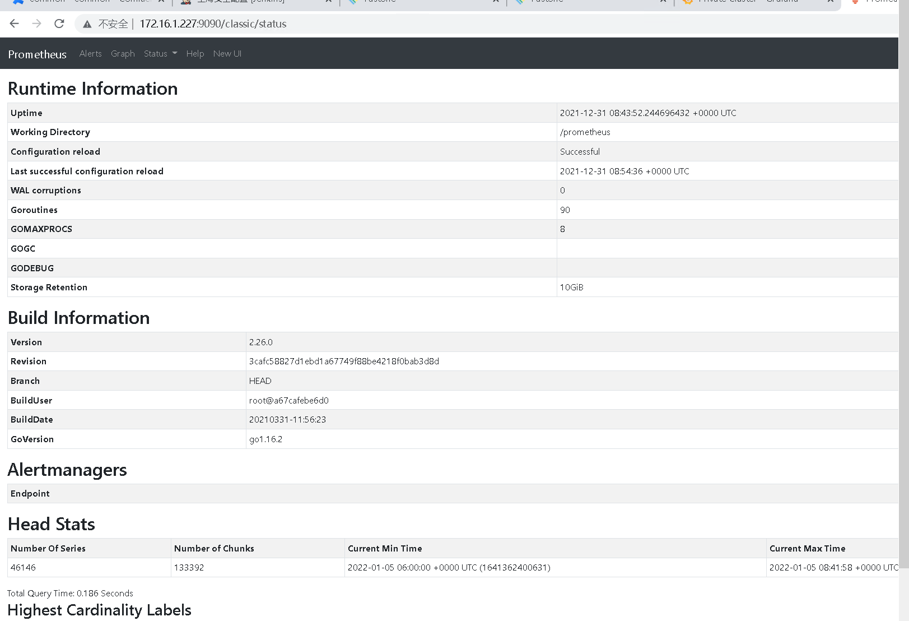Go back using the browser back arrow
Viewport: 909px width, 621px height.
point(15,24)
